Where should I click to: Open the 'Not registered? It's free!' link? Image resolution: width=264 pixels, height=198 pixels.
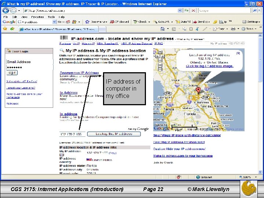click(x=22, y=81)
